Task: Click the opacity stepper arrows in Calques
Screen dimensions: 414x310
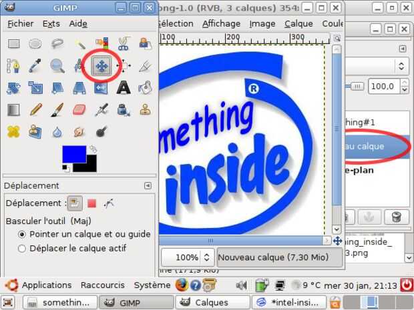Action: point(405,86)
